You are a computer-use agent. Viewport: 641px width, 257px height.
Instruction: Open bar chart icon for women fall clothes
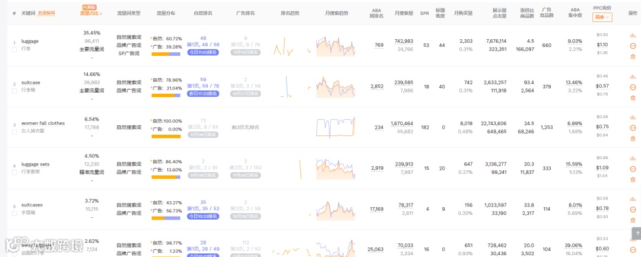pyautogui.click(x=633, y=118)
